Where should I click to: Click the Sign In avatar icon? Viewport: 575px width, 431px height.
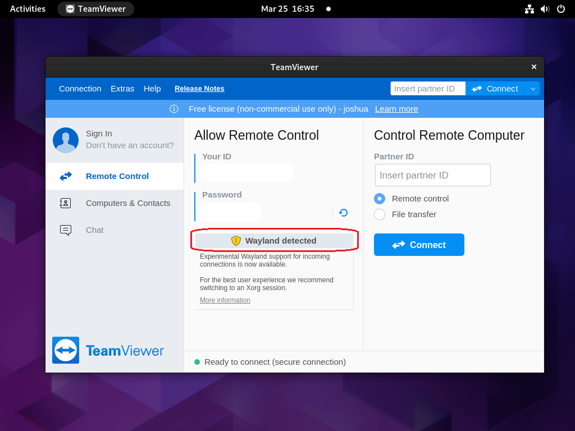click(x=65, y=140)
